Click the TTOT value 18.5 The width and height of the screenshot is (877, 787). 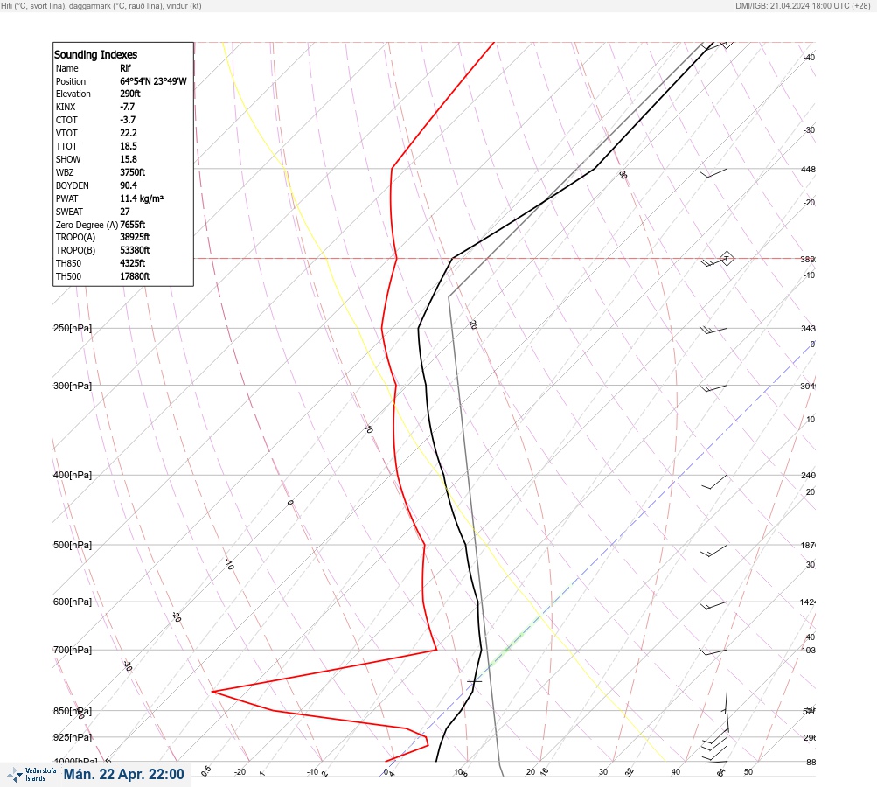128,146
